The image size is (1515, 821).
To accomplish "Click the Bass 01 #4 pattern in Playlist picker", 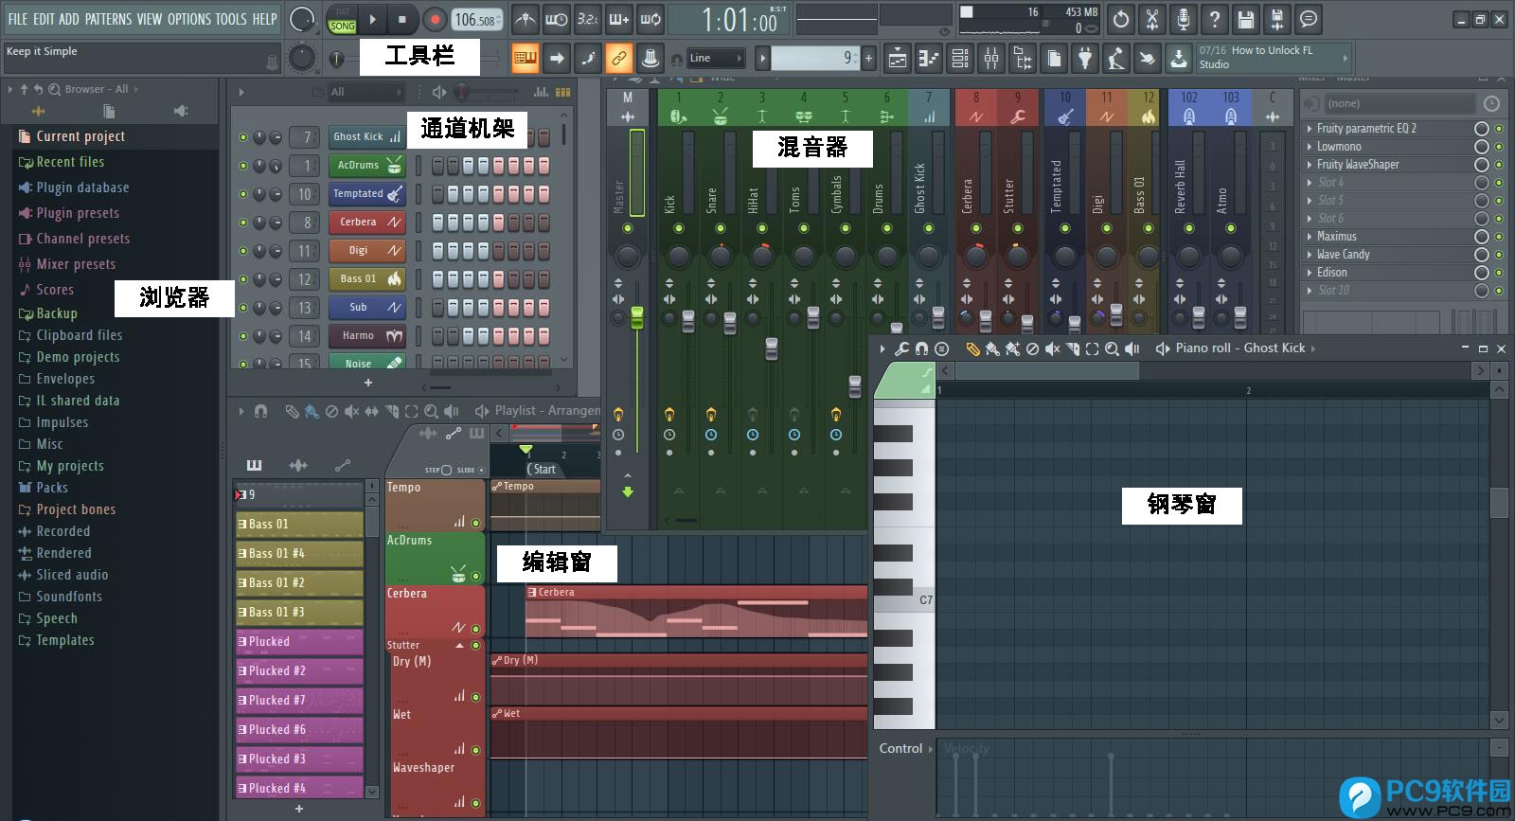I will [299, 554].
